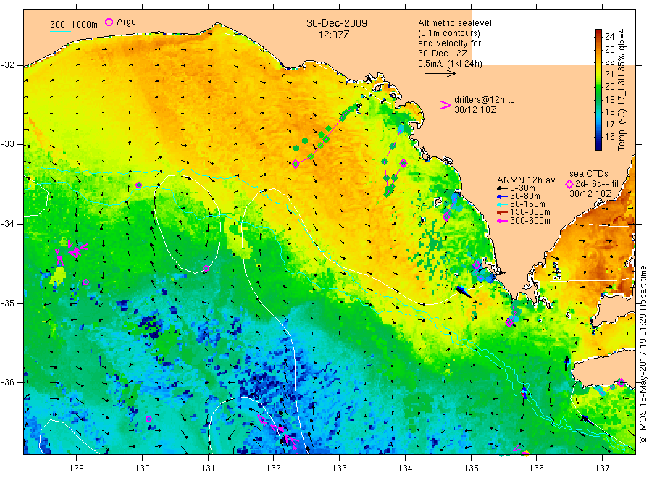Viewport: 652px width, 478px height.
Task: Click the 20 °C green colorbar level
Action: (x=599, y=86)
